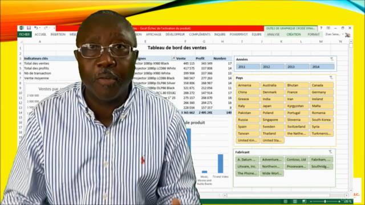Click the filter button on Lignes column header
The image size is (365, 205).
click(173, 58)
